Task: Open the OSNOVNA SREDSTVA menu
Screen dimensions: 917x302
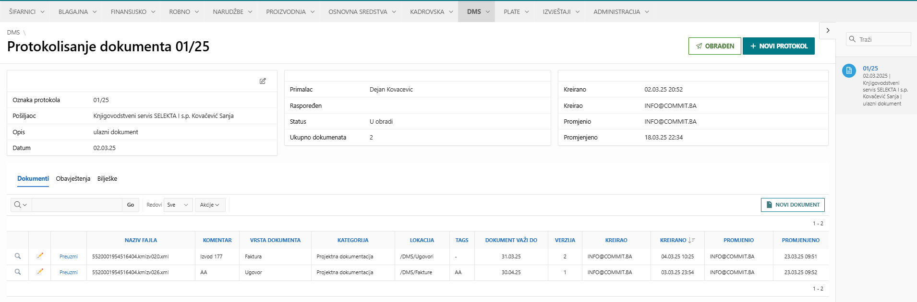Action: [362, 12]
